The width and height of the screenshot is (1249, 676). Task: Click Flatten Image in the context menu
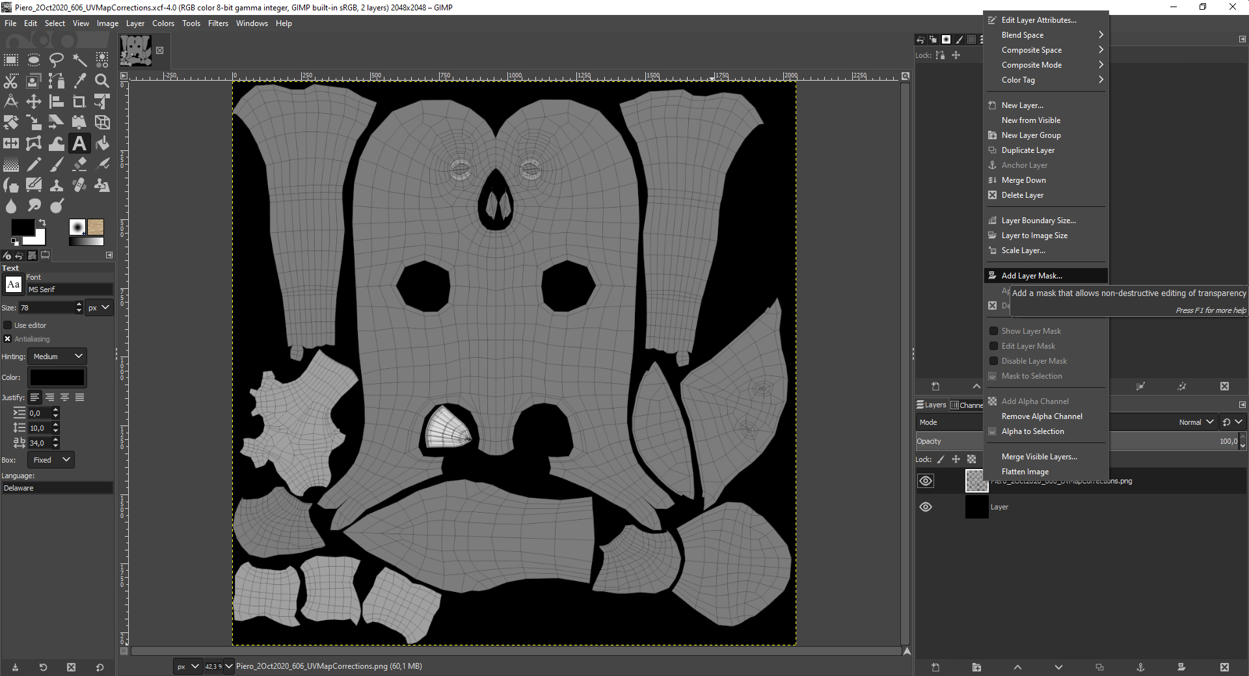[x=1025, y=472]
